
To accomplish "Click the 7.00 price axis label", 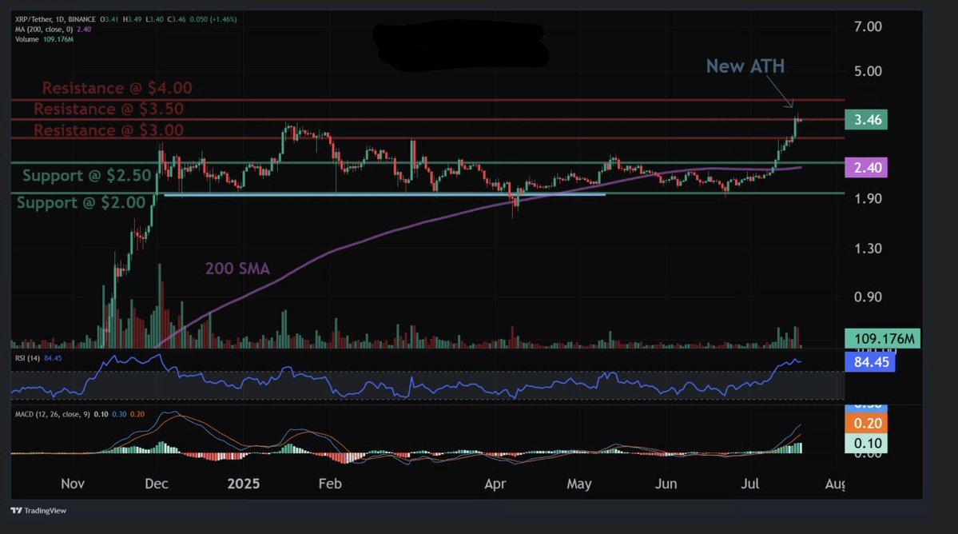I will coord(868,26).
